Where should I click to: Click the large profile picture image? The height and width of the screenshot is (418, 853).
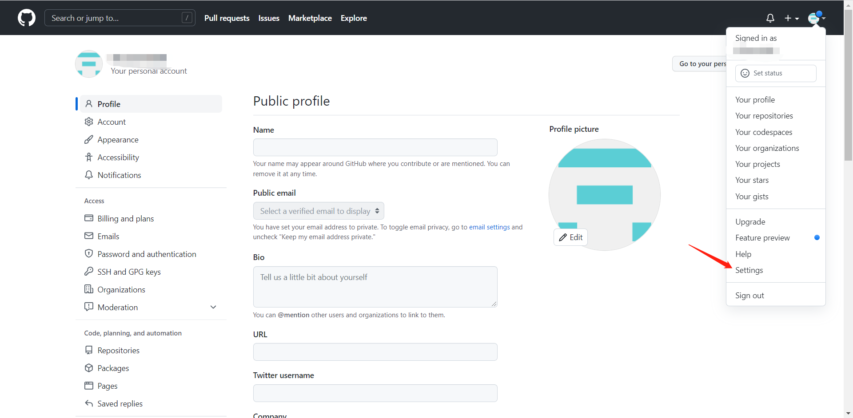coord(605,195)
